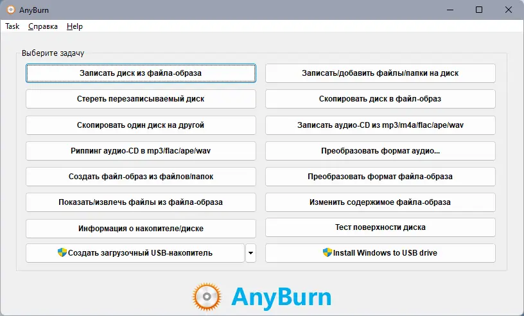Choose Скопировать один диск на другой

tap(141, 125)
